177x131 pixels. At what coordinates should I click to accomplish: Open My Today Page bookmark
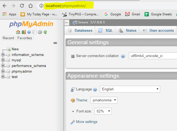click(x=39, y=14)
